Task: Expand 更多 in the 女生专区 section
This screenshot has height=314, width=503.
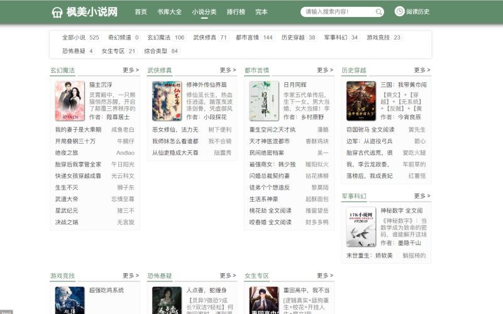Action: pos(325,275)
